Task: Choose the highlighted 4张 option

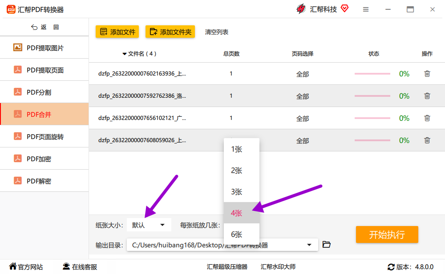Action: [x=242, y=213]
